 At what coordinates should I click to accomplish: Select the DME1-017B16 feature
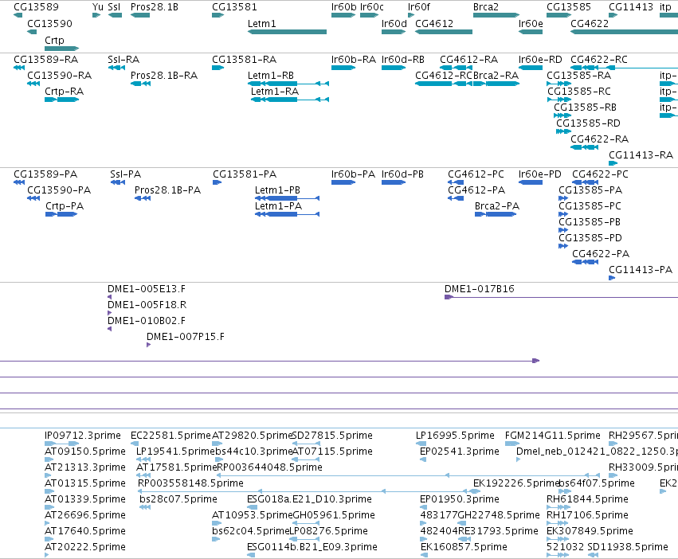[480, 289]
